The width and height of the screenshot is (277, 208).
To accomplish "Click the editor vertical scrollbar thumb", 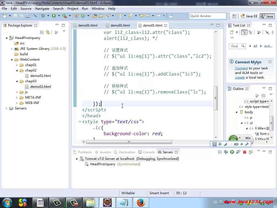I will (216, 98).
